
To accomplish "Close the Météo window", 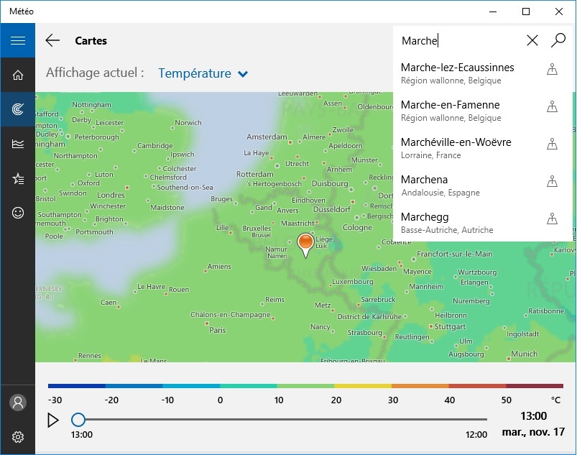I will point(559,12).
